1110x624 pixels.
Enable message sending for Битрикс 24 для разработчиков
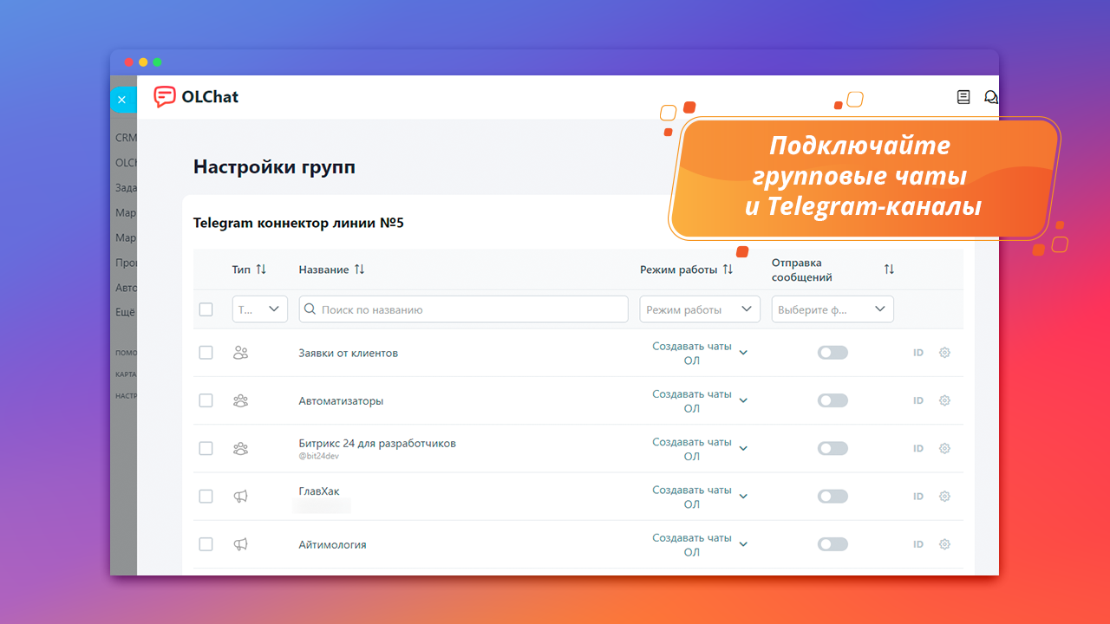[x=832, y=448]
